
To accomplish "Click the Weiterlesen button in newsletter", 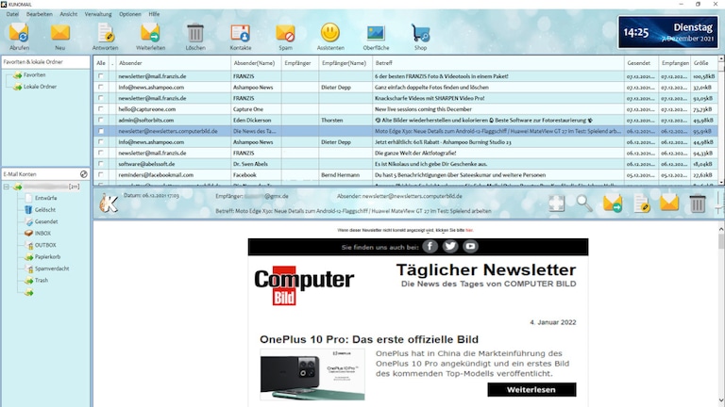I will tap(531, 389).
